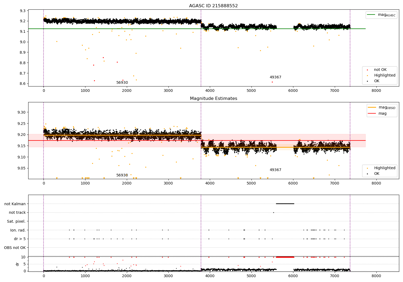Click the 'AGASC ID 215888552' plot title

tap(213, 6)
